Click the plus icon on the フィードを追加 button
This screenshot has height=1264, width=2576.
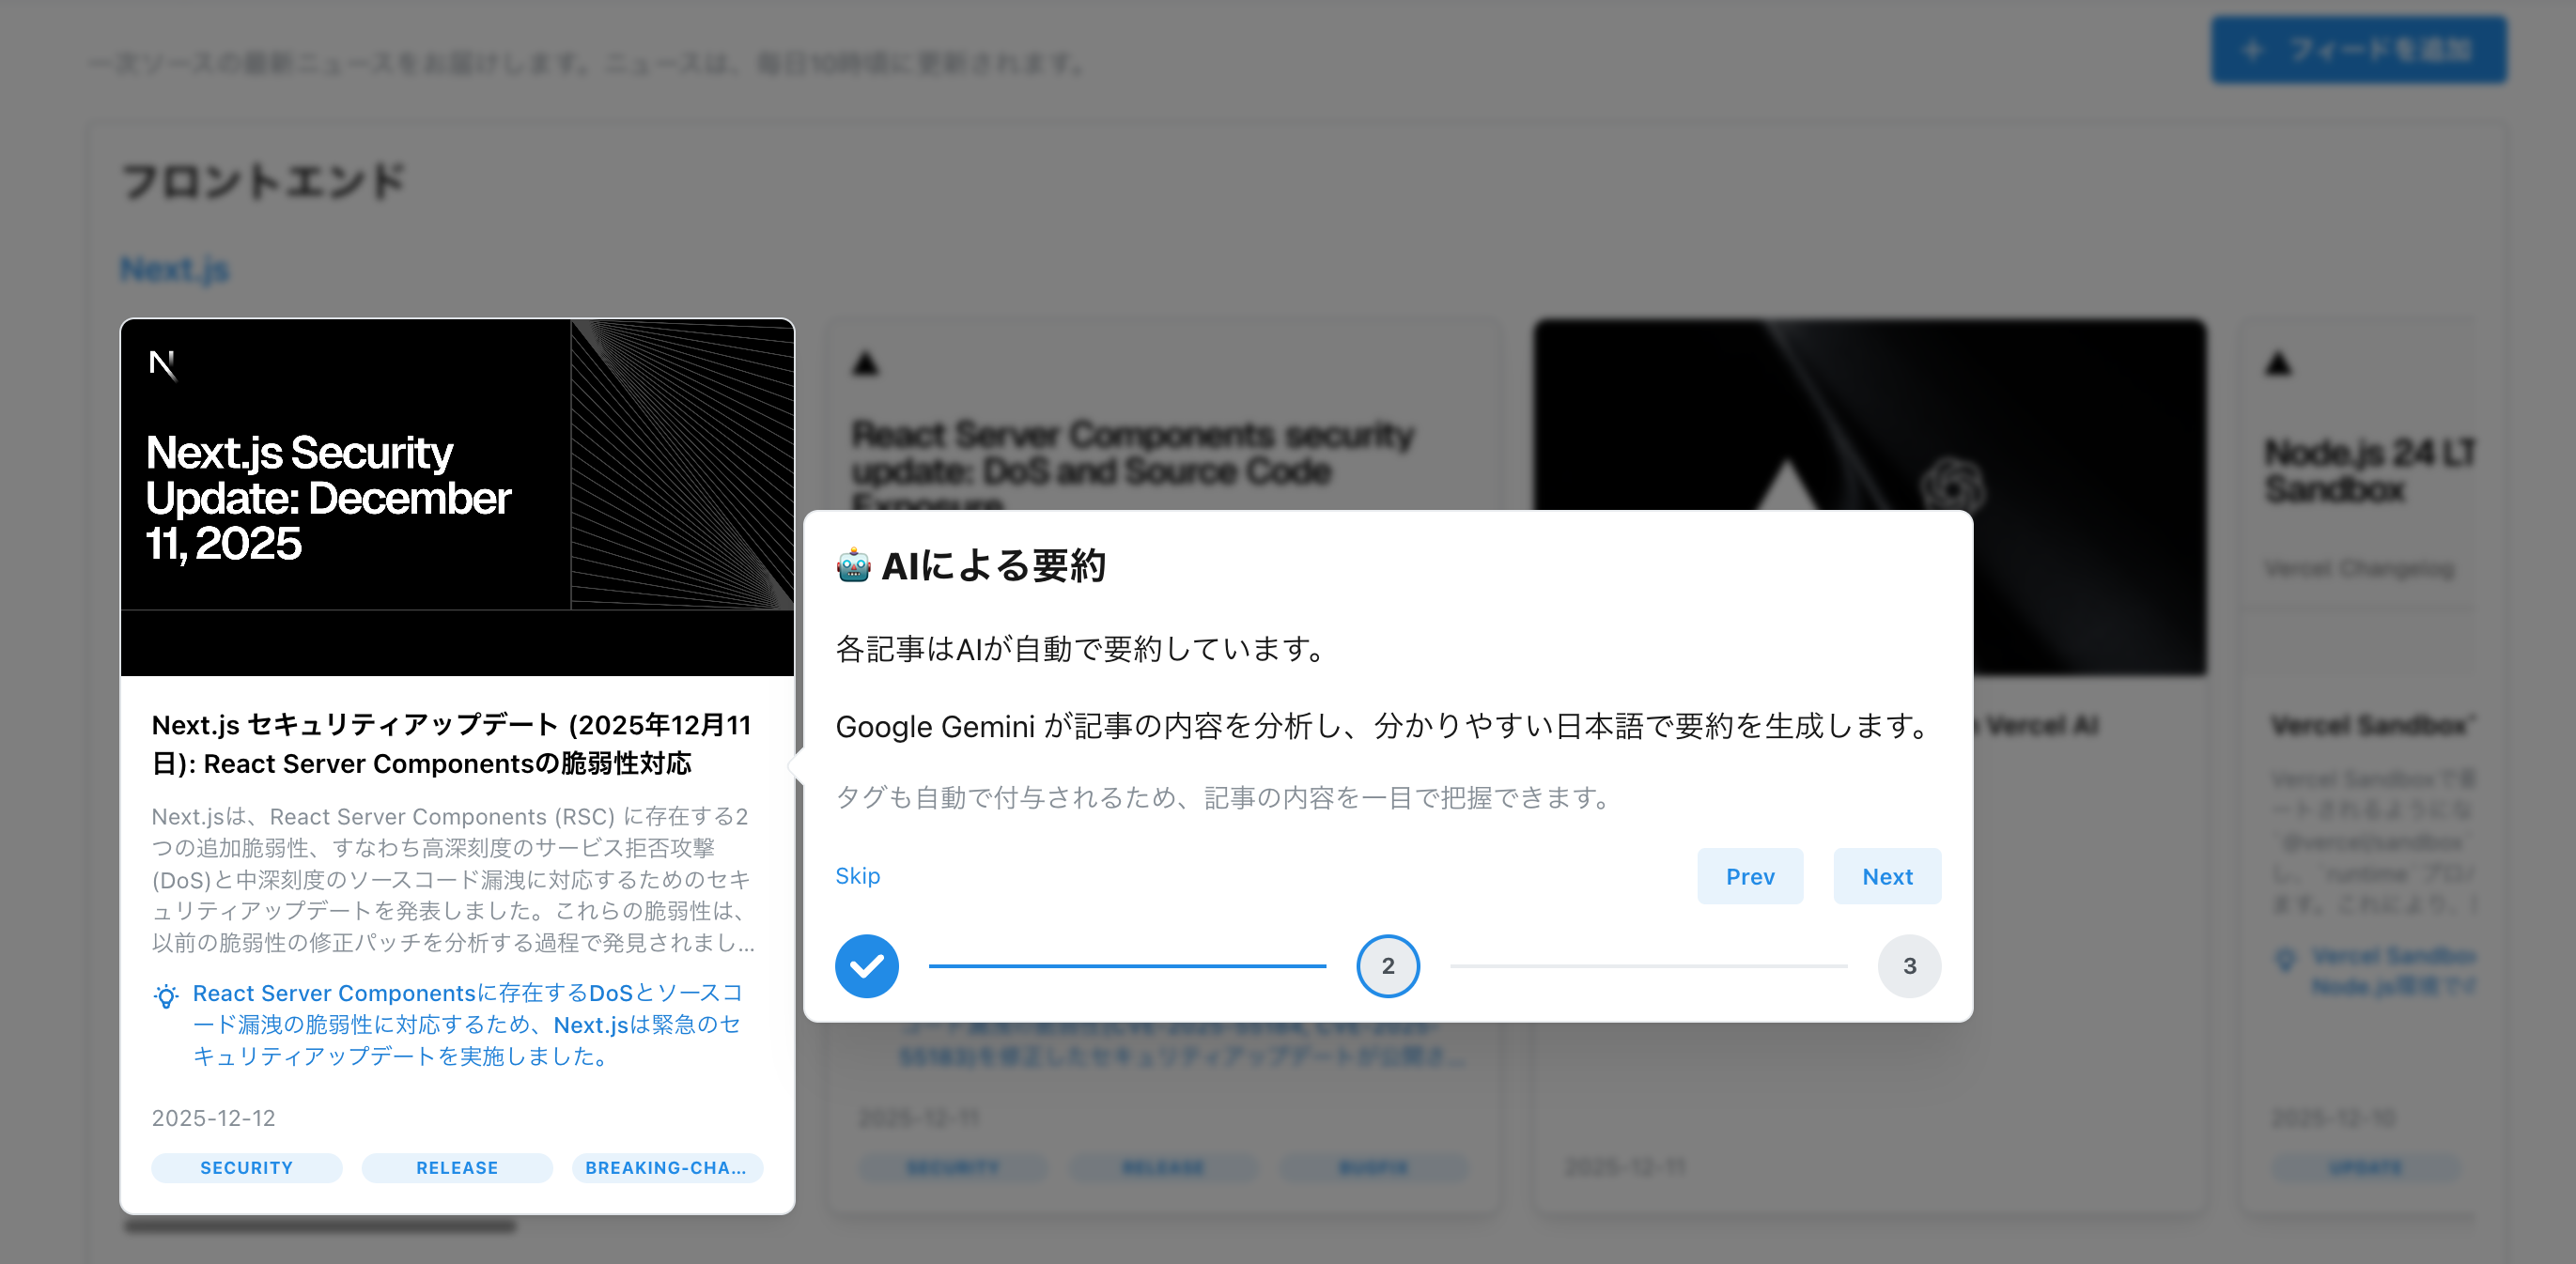[x=2251, y=53]
